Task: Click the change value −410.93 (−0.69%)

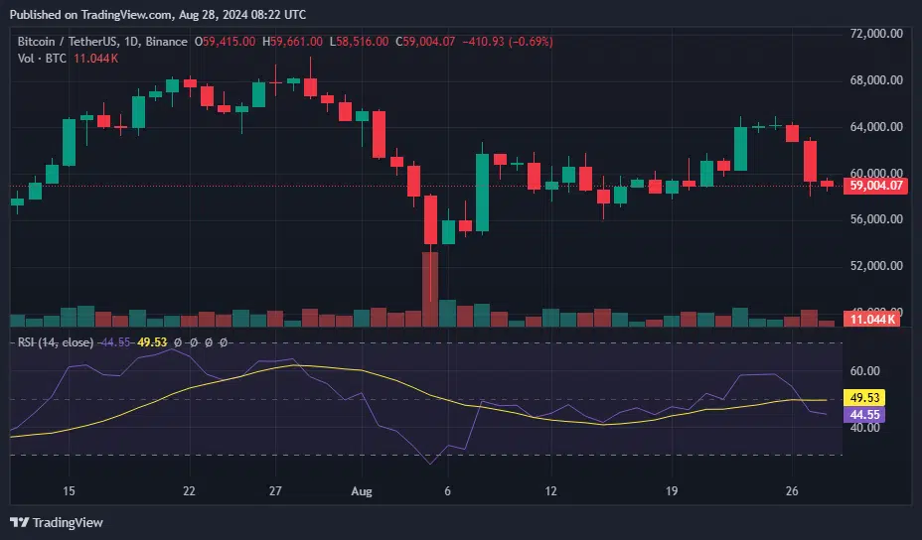Action: pos(508,42)
